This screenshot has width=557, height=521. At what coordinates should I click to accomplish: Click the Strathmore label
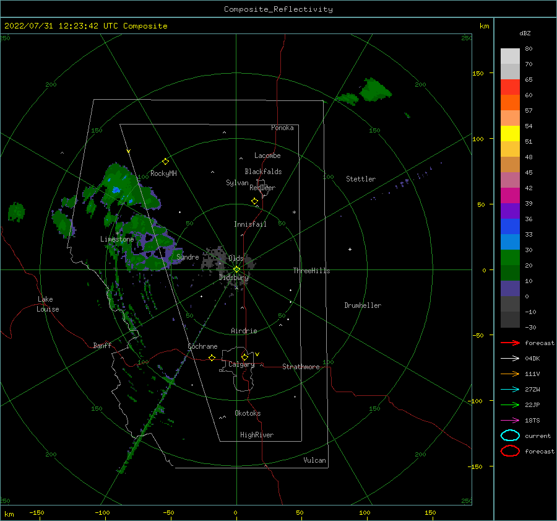301,367
